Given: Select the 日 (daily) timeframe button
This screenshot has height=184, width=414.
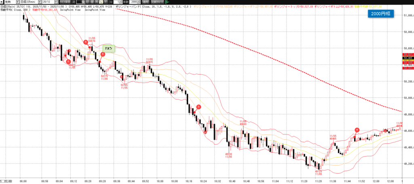Looking at the screenshot, I should point(88,2).
